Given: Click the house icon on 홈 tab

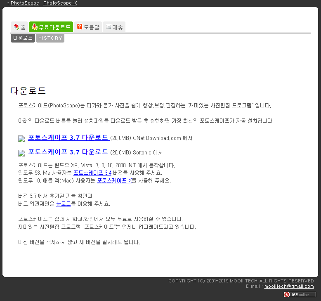Looking at the screenshot, I should (x=17, y=27).
